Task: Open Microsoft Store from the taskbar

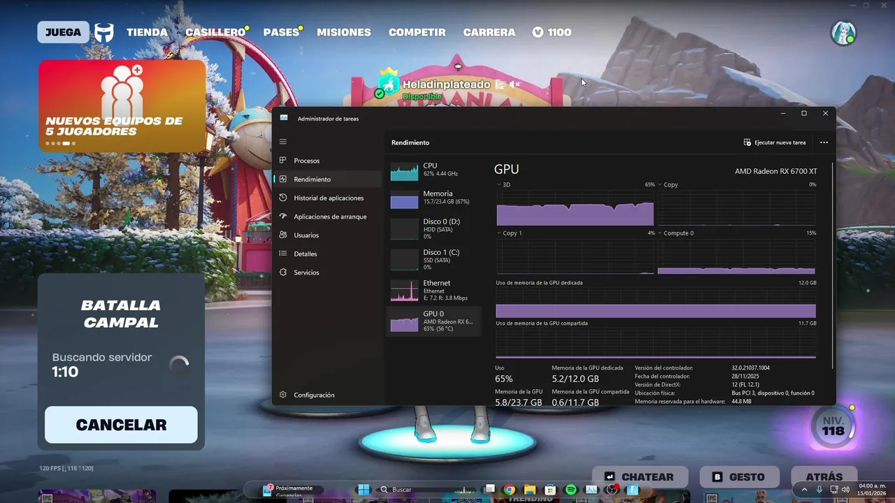Action: [550, 490]
